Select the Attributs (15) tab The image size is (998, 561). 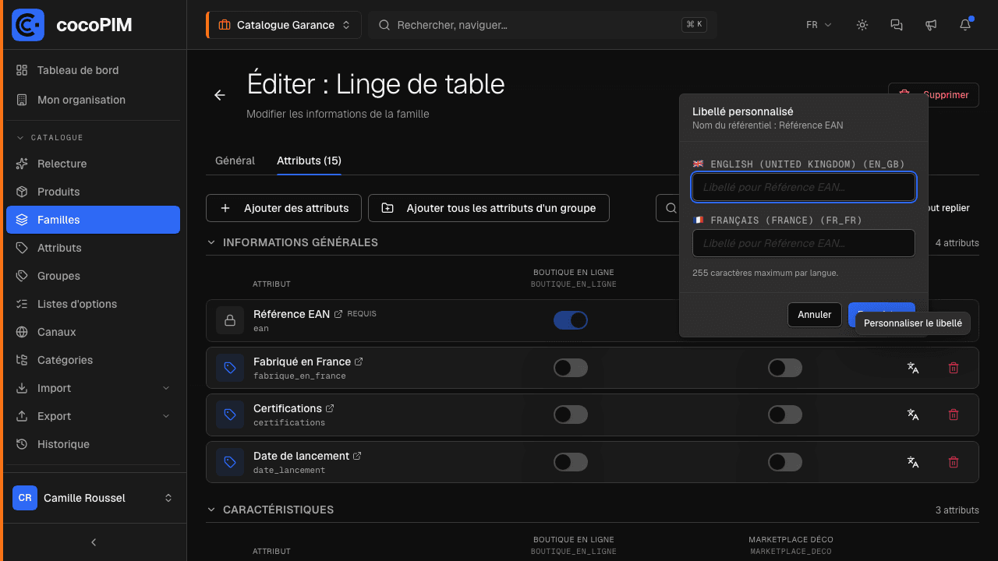click(309, 161)
